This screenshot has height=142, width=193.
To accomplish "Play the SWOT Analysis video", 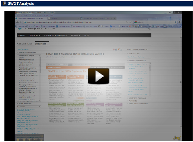I will pyautogui.click(x=98, y=76).
